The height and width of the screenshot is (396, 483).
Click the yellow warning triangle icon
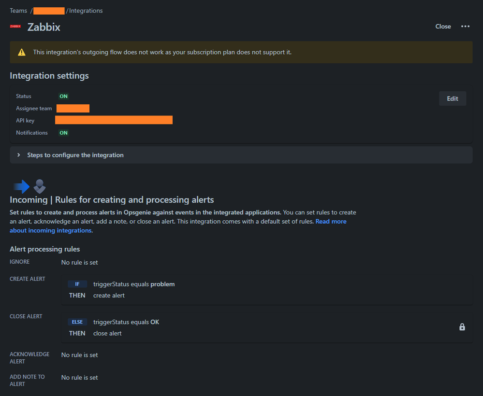point(22,52)
